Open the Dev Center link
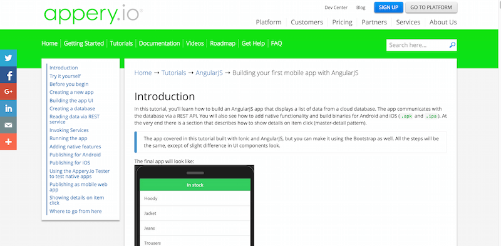Viewport: 501px width, 246px height. pyautogui.click(x=336, y=8)
